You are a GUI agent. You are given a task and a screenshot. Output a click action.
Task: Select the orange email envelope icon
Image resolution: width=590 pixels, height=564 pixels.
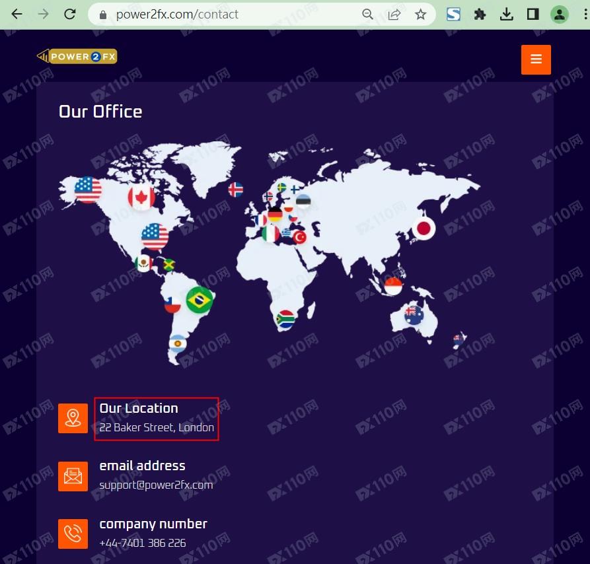click(73, 476)
